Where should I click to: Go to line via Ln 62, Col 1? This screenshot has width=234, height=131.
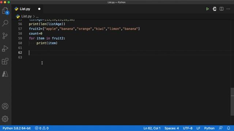152,128
